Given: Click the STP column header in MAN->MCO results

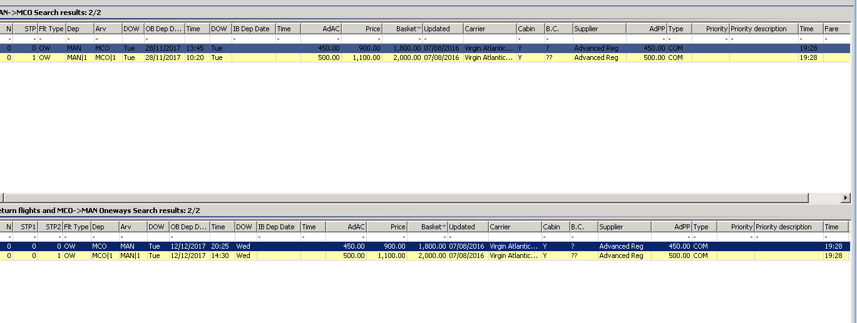Looking at the screenshot, I should [x=25, y=29].
